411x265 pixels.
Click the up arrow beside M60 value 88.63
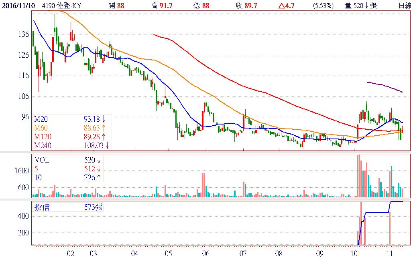(104, 128)
